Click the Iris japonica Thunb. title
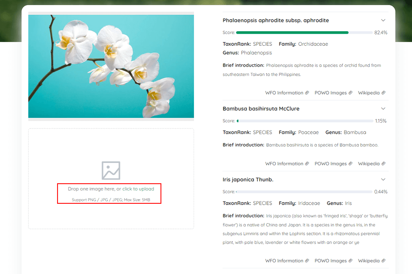The height and width of the screenshot is (274, 412). (x=248, y=180)
